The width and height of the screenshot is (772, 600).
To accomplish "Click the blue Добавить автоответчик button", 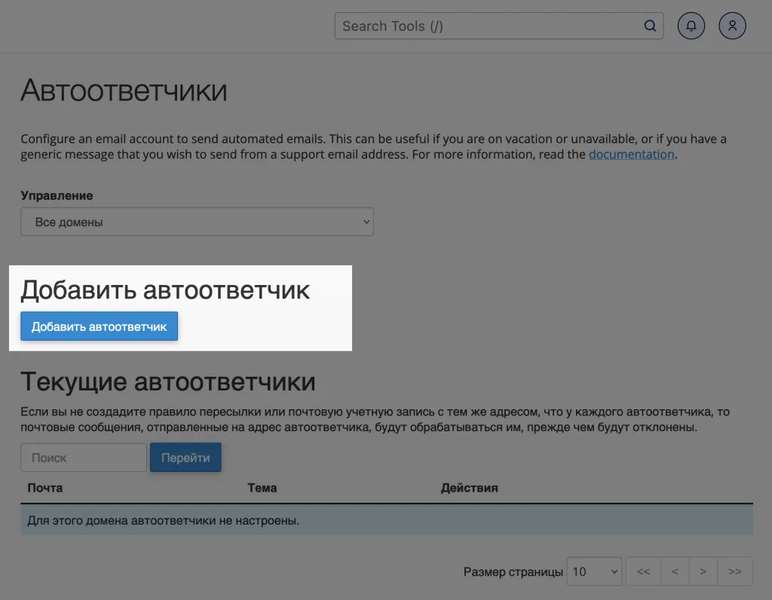I will pyautogui.click(x=99, y=326).
